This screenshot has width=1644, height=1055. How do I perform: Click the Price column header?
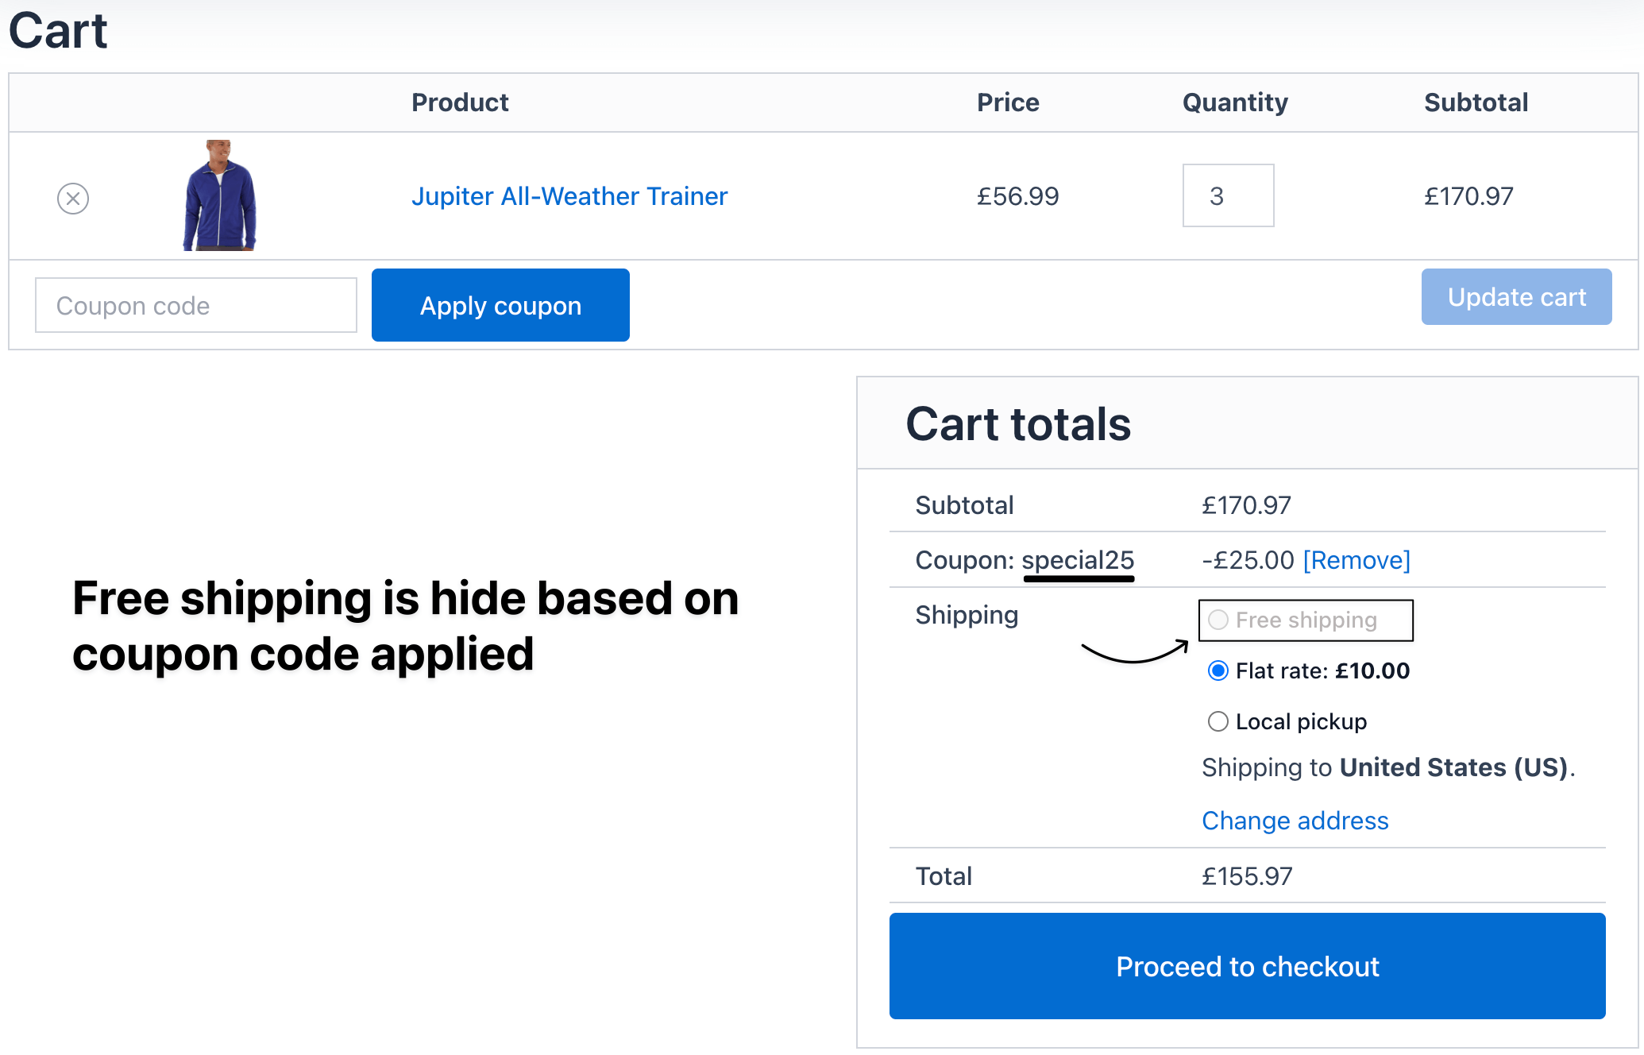click(x=1007, y=102)
